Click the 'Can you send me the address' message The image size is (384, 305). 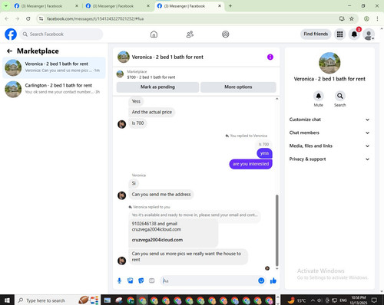[x=161, y=195]
